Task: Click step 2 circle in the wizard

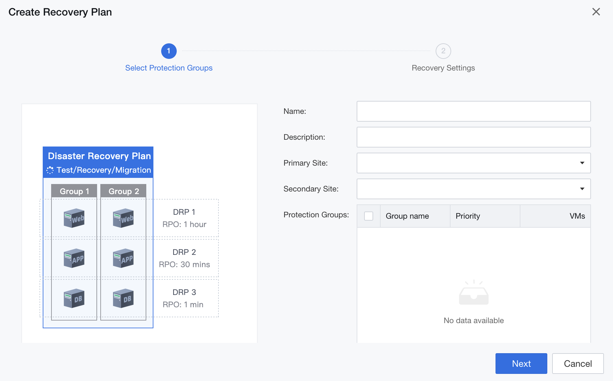Action: coord(443,51)
